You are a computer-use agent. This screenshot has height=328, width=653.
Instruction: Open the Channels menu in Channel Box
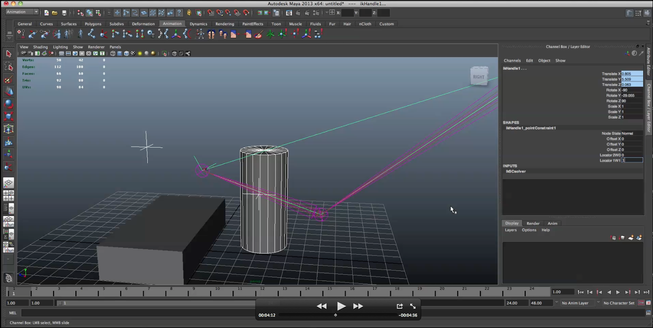pyautogui.click(x=512, y=61)
